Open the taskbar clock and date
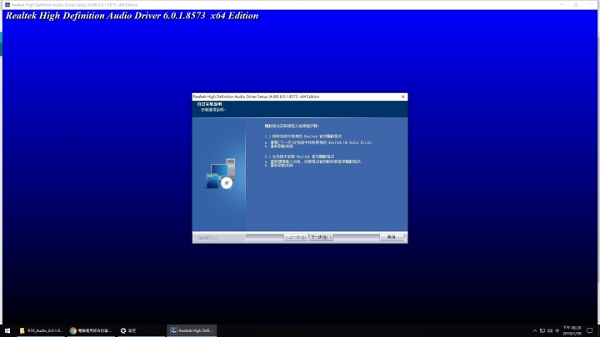The width and height of the screenshot is (600, 337). [x=572, y=331]
